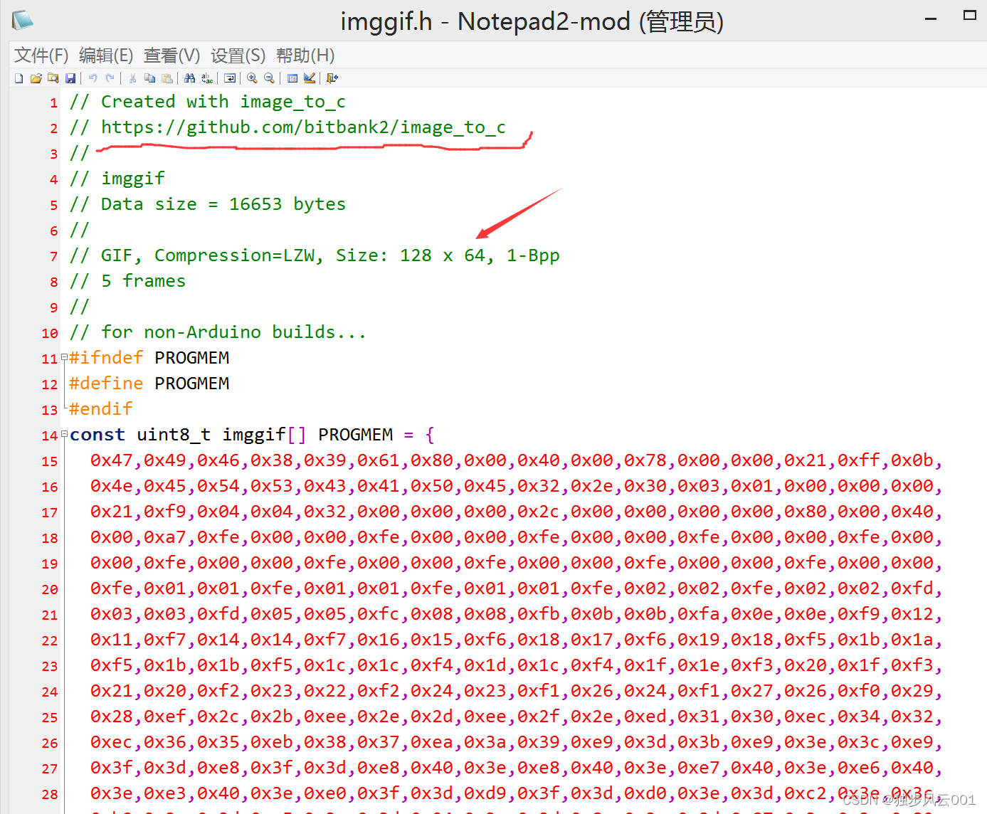Open the 设置(S) menu

238,55
